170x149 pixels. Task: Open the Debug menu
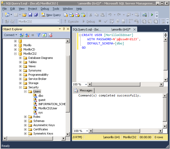pyautogui.click(x=45, y=9)
